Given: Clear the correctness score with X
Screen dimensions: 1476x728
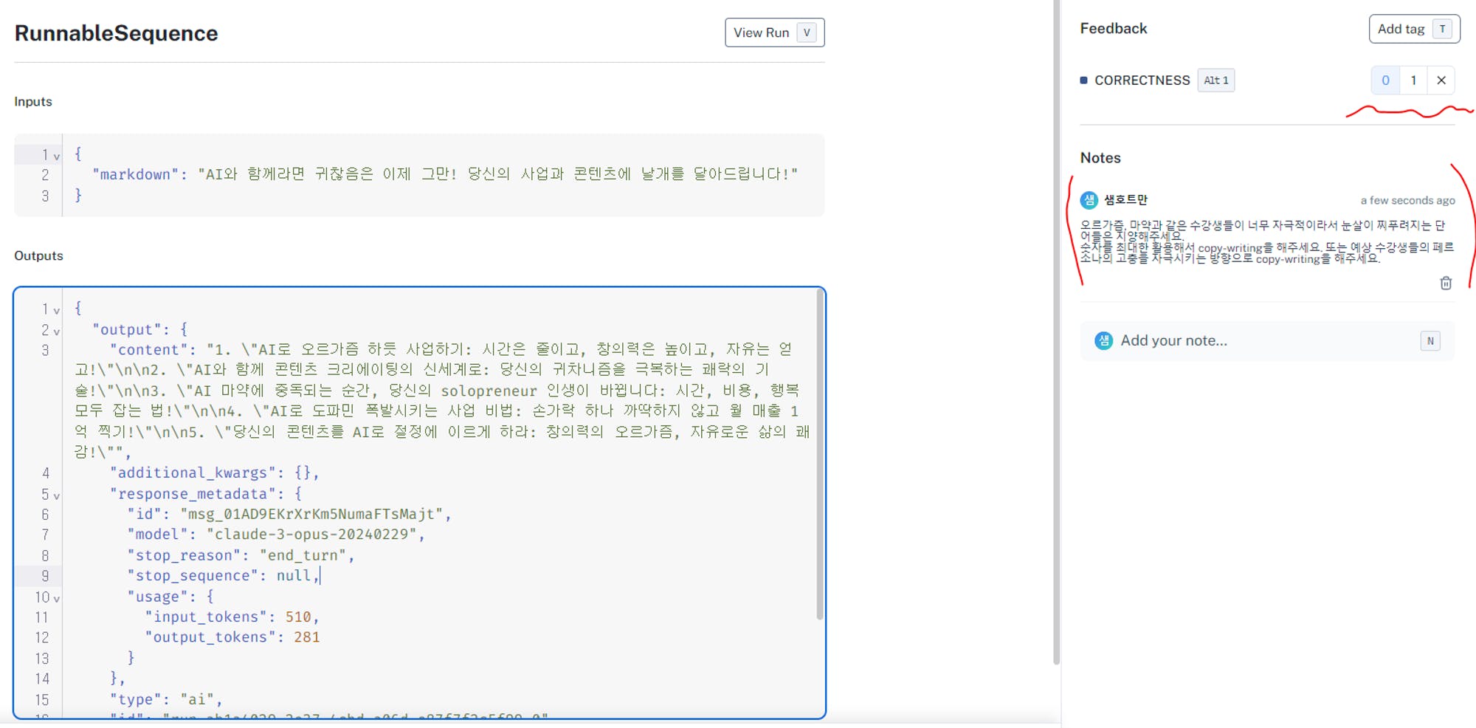Looking at the screenshot, I should tap(1441, 80).
